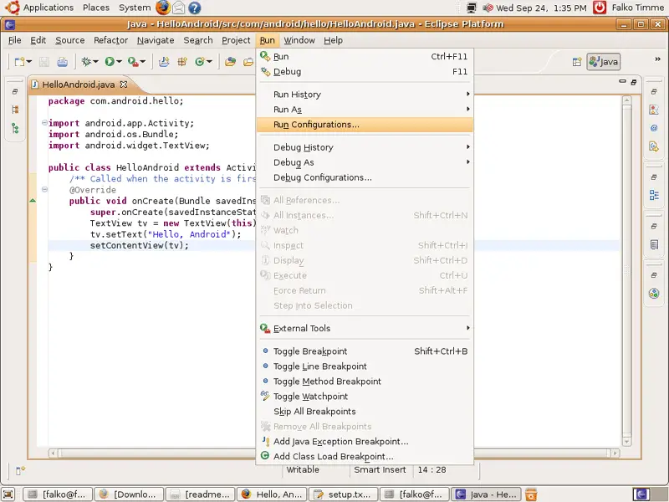Open dropdown arrow next to New icon
Screen dimensions: 669x502
click(29, 62)
